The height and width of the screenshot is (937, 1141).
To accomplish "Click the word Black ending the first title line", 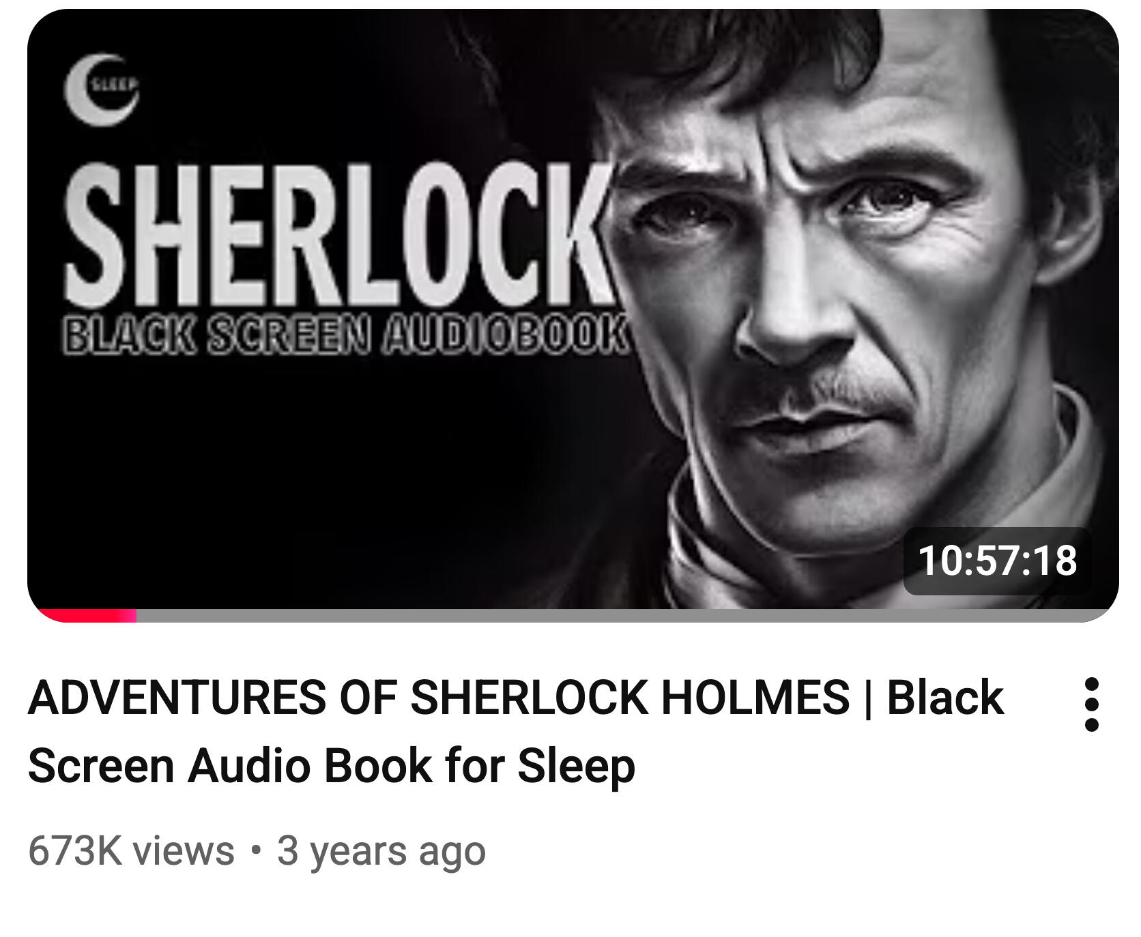I will tap(945, 697).
